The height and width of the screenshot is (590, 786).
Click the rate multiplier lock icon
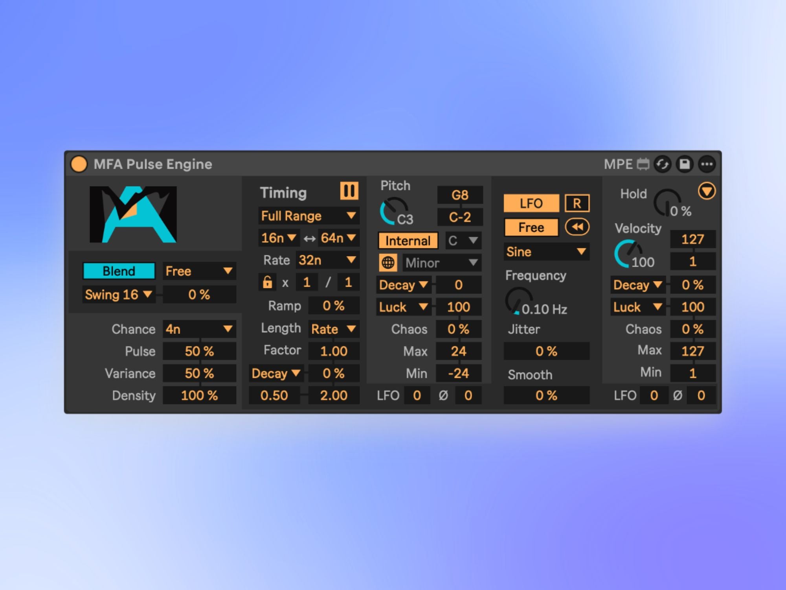(x=267, y=282)
